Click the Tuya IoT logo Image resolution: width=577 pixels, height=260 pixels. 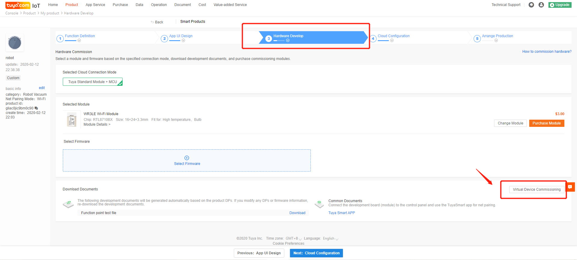click(x=23, y=5)
